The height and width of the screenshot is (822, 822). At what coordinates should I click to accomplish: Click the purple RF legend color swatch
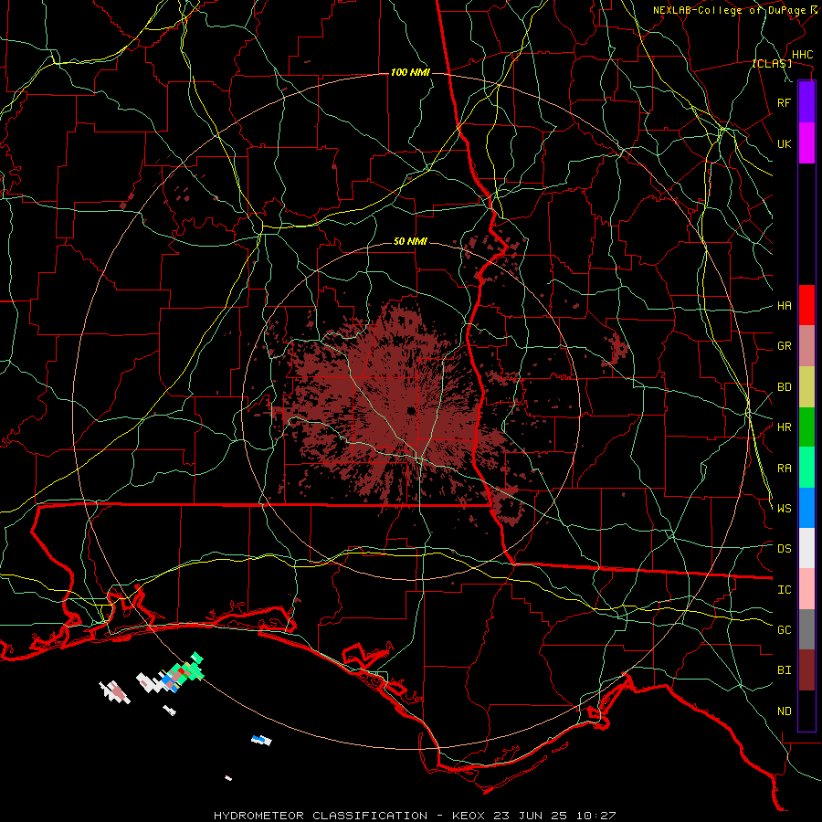[x=806, y=102]
